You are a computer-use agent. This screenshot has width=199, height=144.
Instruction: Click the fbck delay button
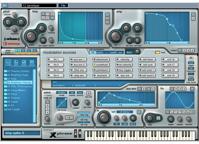[133, 124]
